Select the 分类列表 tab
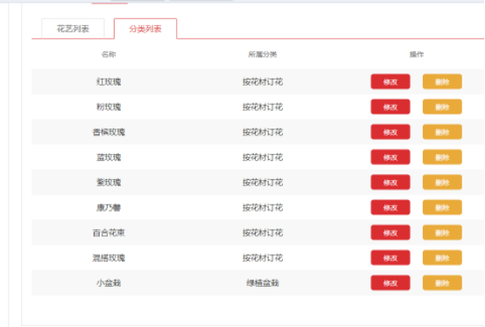The image size is (485, 327). point(145,29)
